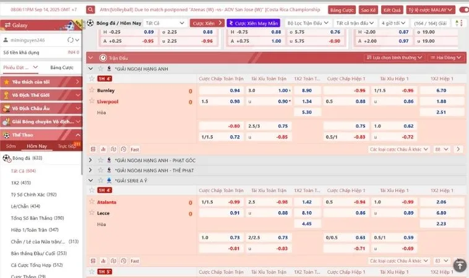Click the red search icon in top bar
469x278 pixels.
click(90, 11)
